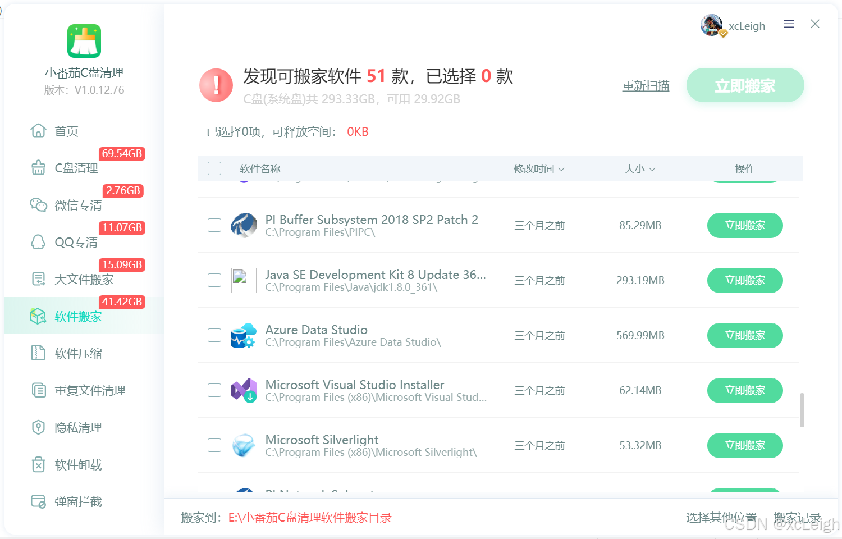Toggle the select-all checkbox in header
This screenshot has height=539, width=842.
(214, 168)
